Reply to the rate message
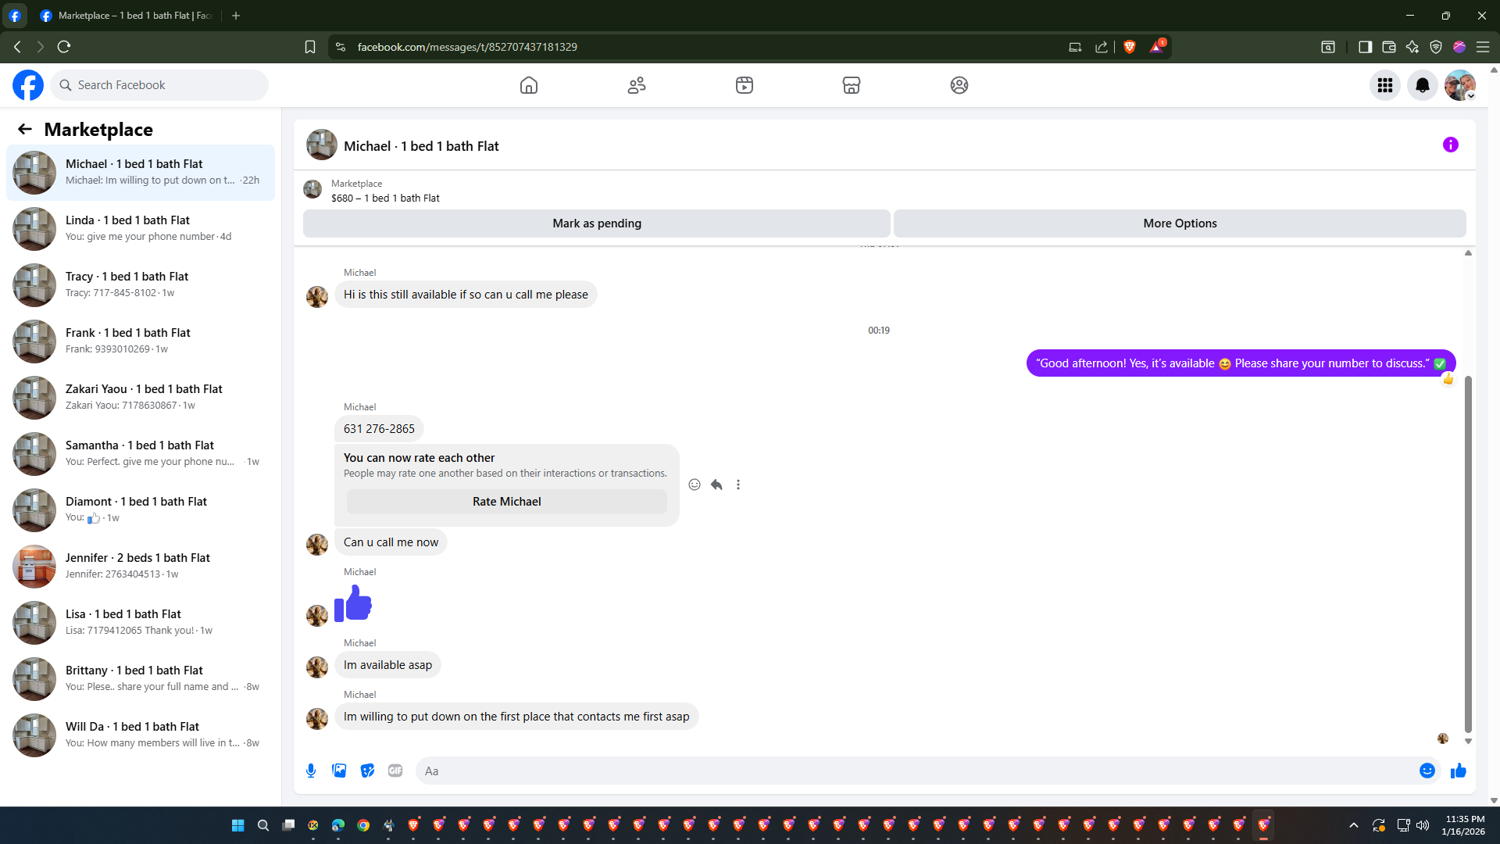 716,485
